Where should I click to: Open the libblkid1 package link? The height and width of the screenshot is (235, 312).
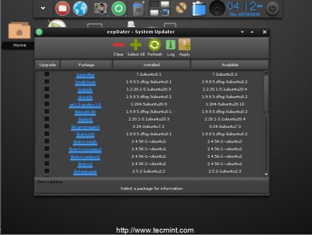85,120
